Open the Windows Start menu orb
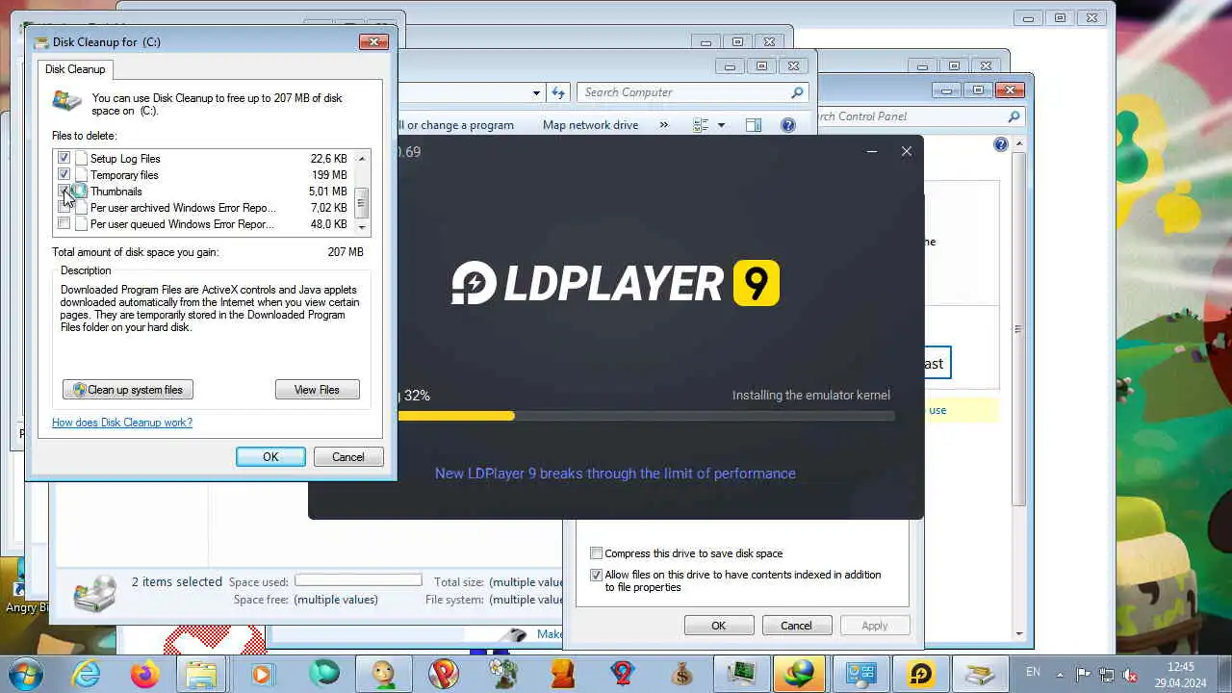This screenshot has height=693, width=1232. click(26, 673)
